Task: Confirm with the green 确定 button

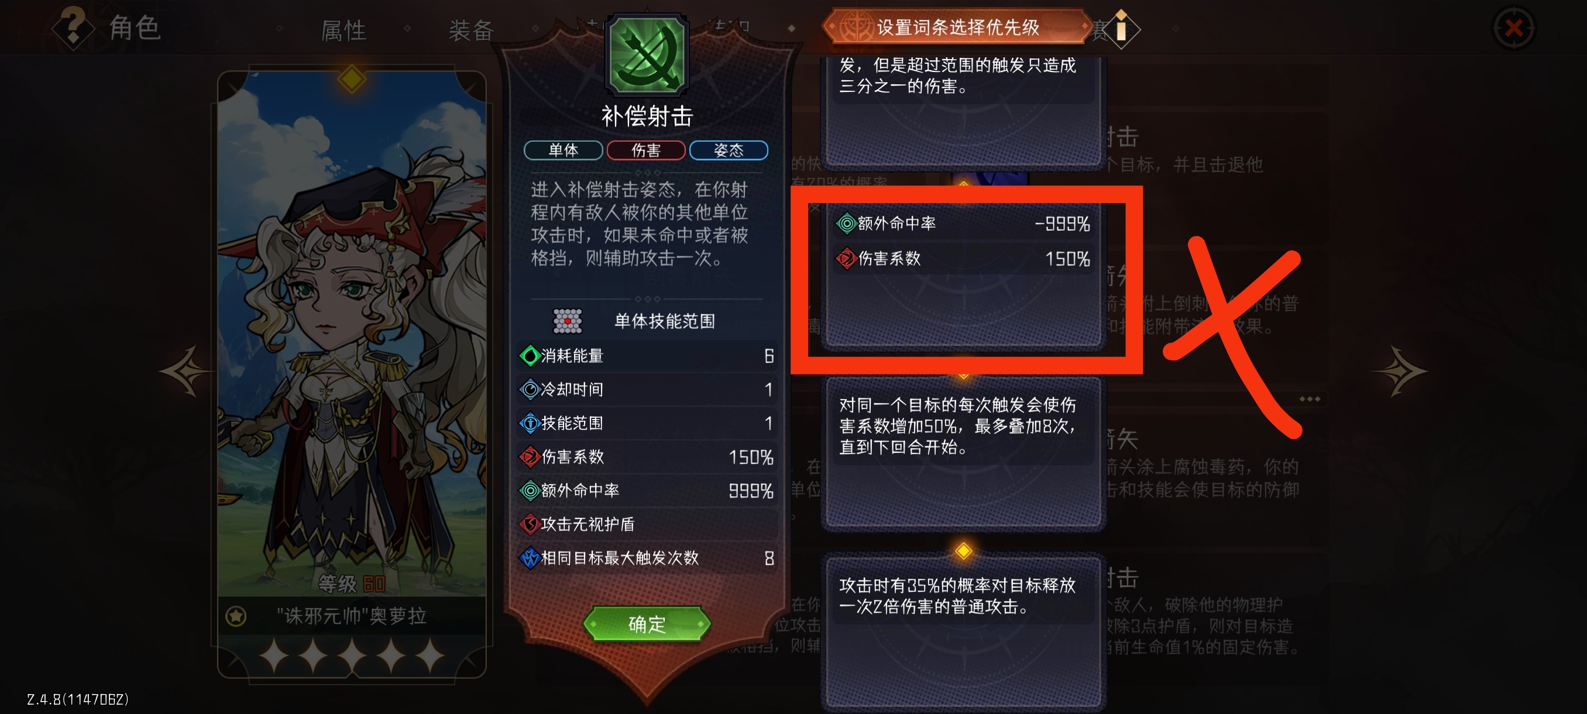Action: 646,624
